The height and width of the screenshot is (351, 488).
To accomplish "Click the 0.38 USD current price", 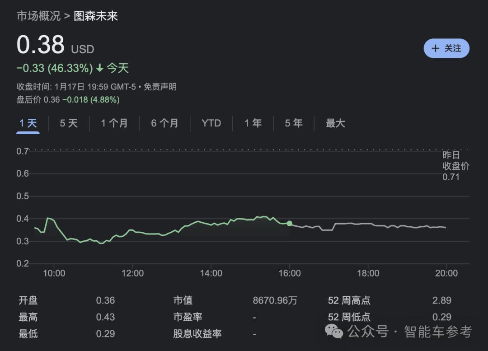I will coord(41,45).
